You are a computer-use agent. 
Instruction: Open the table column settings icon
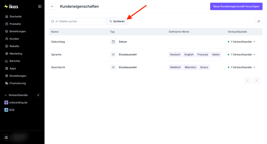(258, 21)
